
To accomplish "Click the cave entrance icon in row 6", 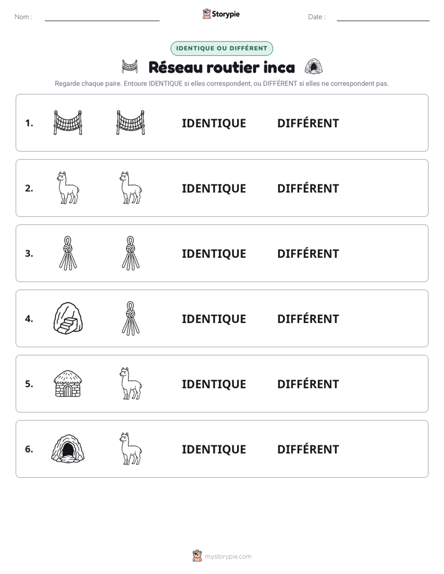I will coord(68,449).
